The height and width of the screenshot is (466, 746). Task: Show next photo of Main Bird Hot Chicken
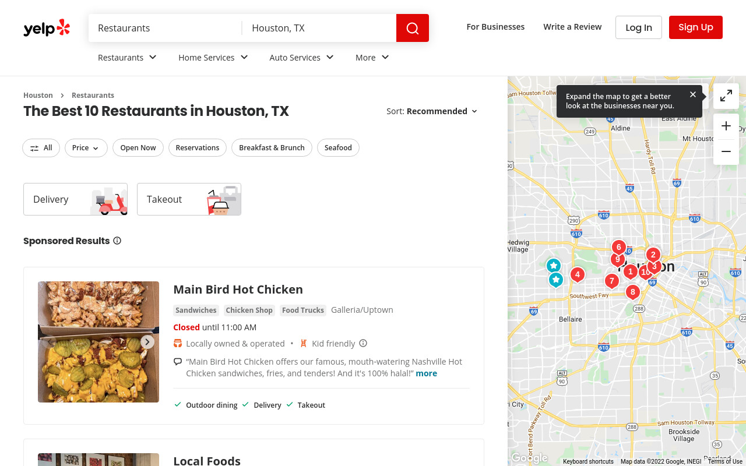click(x=147, y=342)
